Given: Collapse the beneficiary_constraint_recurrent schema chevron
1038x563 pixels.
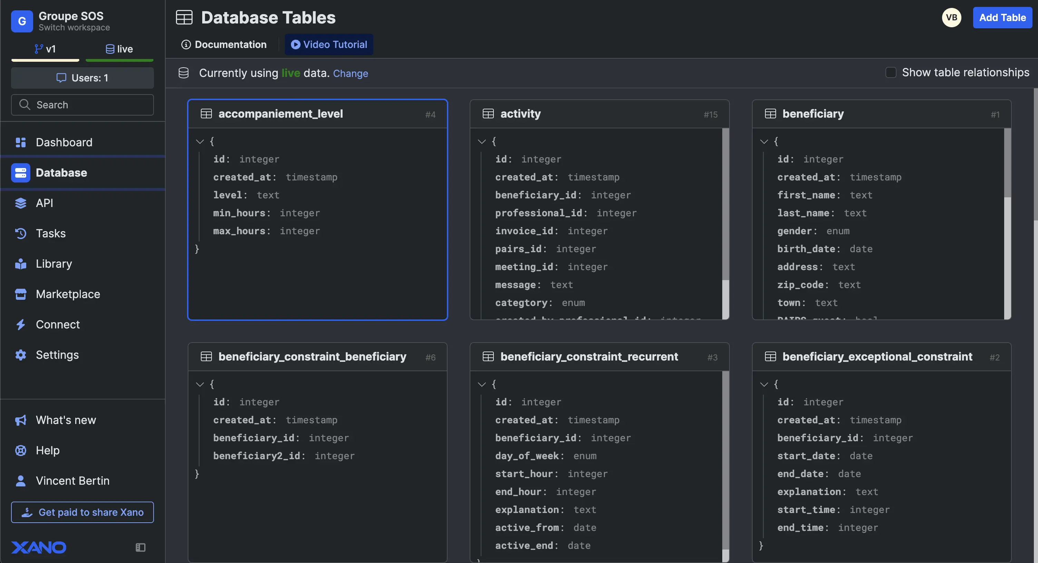Looking at the screenshot, I should [x=481, y=384].
